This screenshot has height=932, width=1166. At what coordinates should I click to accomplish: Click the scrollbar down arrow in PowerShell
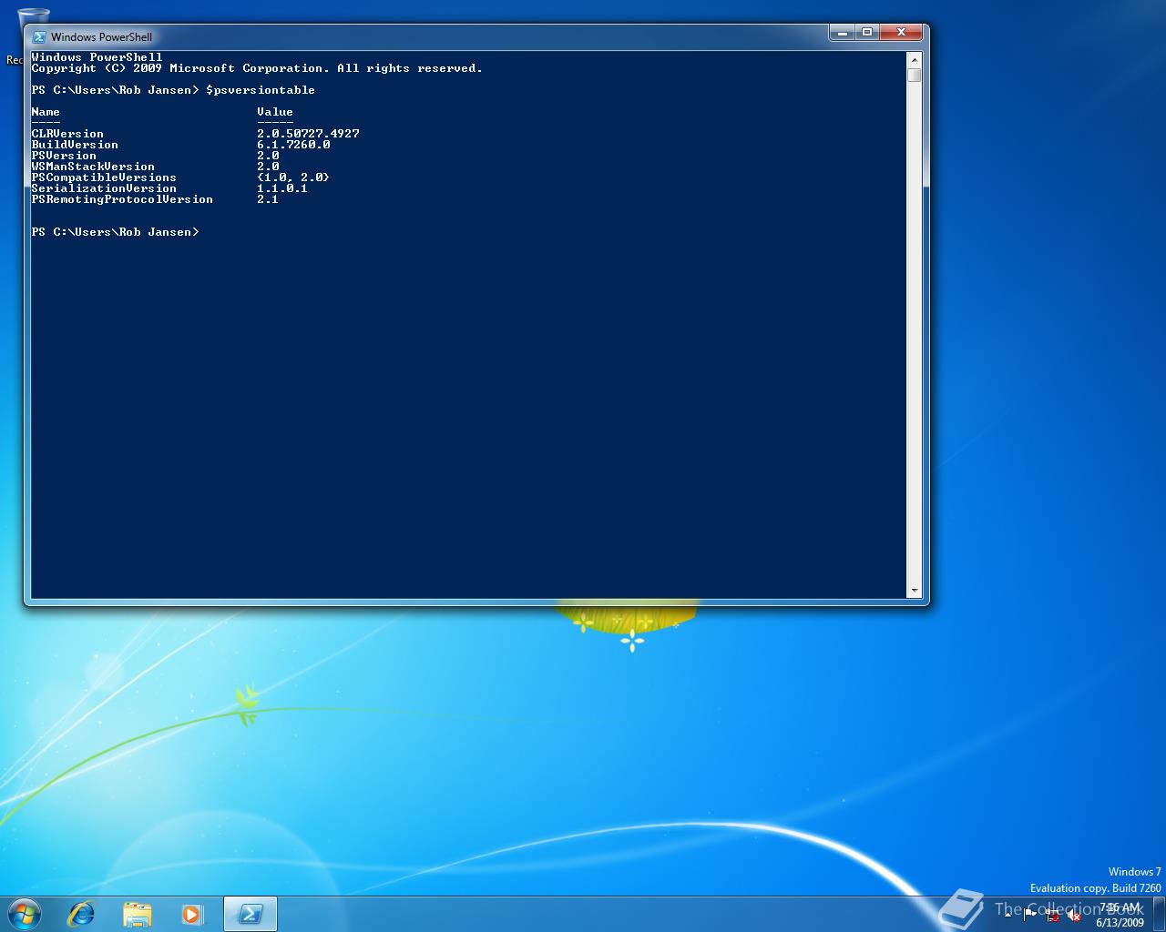(x=915, y=591)
